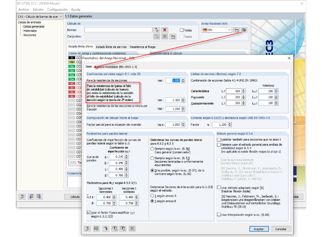The height and width of the screenshot is (237, 322).
Task: Select the Base tab in dialog
Action: tap(89, 67)
